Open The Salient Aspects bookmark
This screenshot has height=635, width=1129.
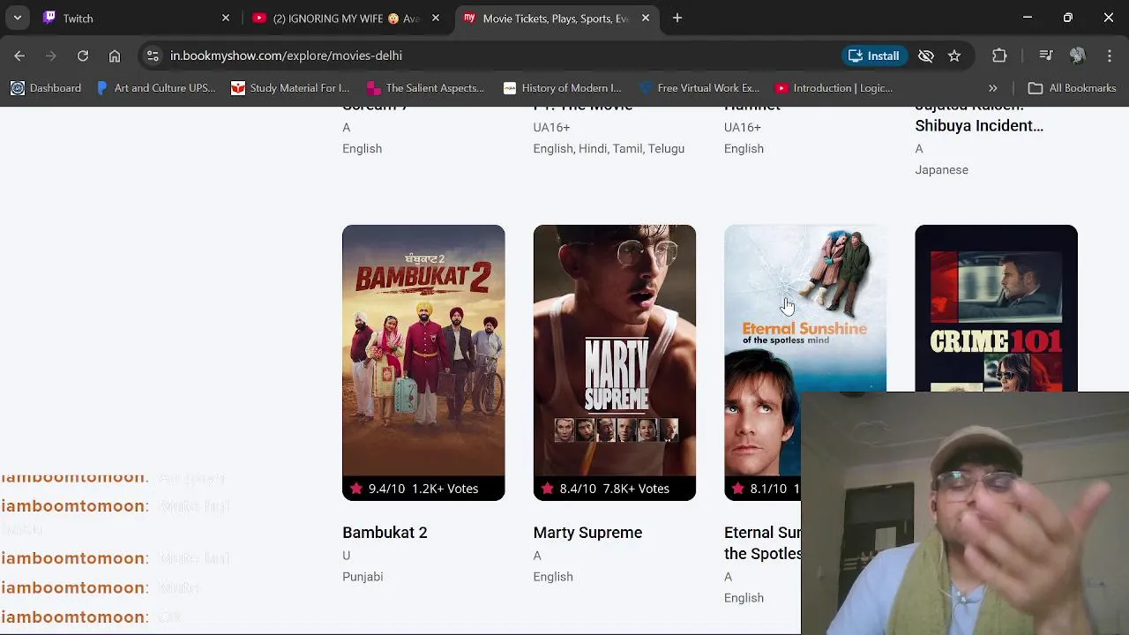[425, 88]
